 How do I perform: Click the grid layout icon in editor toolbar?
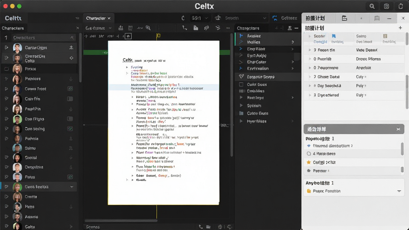click(x=131, y=28)
